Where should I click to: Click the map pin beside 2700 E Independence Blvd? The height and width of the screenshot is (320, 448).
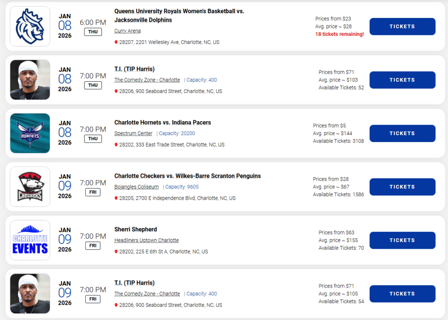pos(116,198)
